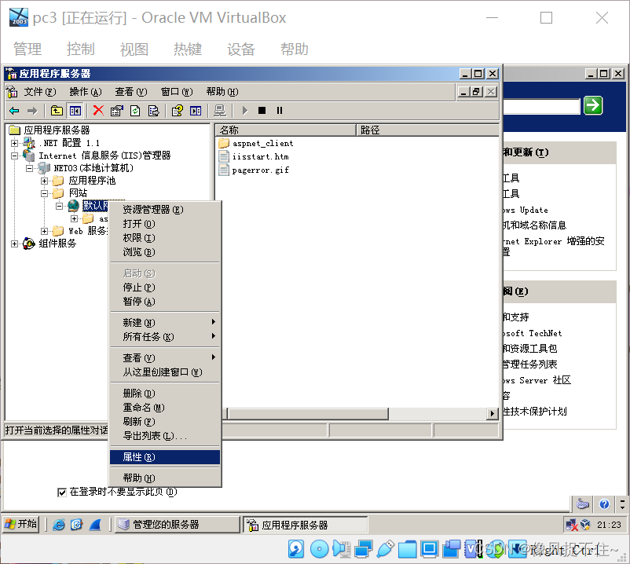Click the Export list toolbar icon
Viewport: 630px width, 564px height.
coord(154,111)
